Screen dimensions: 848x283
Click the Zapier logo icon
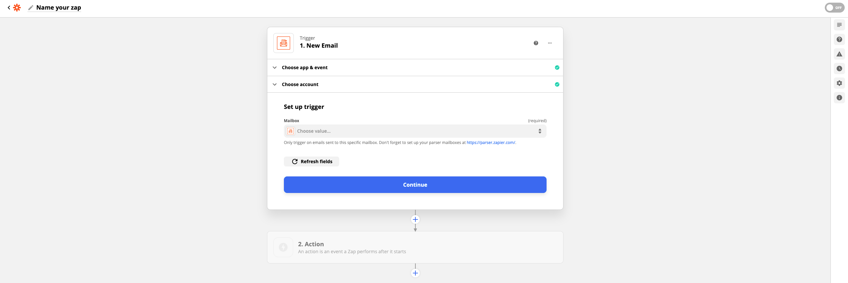[17, 8]
